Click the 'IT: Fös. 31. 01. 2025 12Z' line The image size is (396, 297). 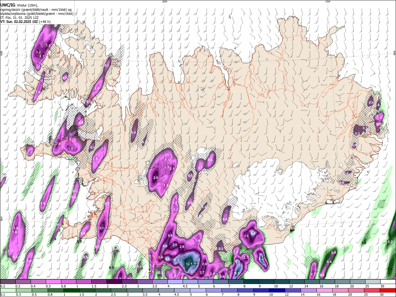pyautogui.click(x=20, y=18)
